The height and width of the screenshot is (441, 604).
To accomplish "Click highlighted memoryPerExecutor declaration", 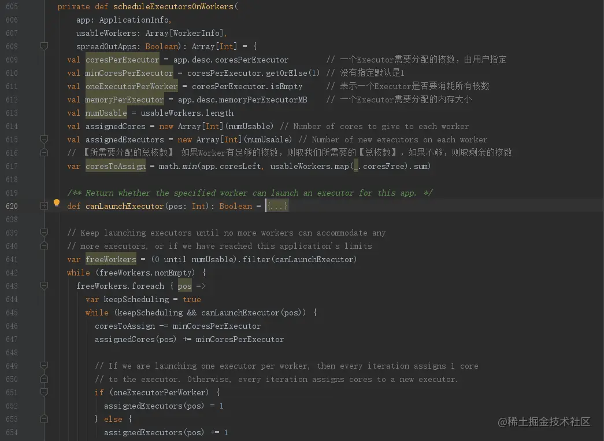I will pos(125,100).
